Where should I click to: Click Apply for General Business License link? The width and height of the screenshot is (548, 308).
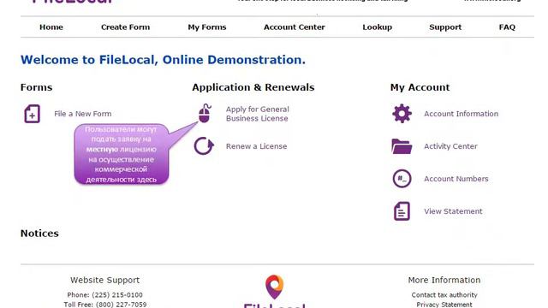(258, 114)
